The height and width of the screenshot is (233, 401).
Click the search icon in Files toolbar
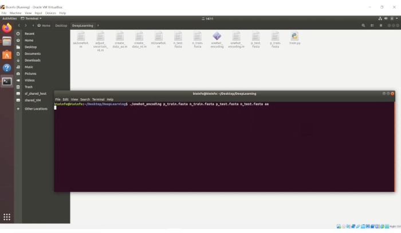[x=363, y=26]
